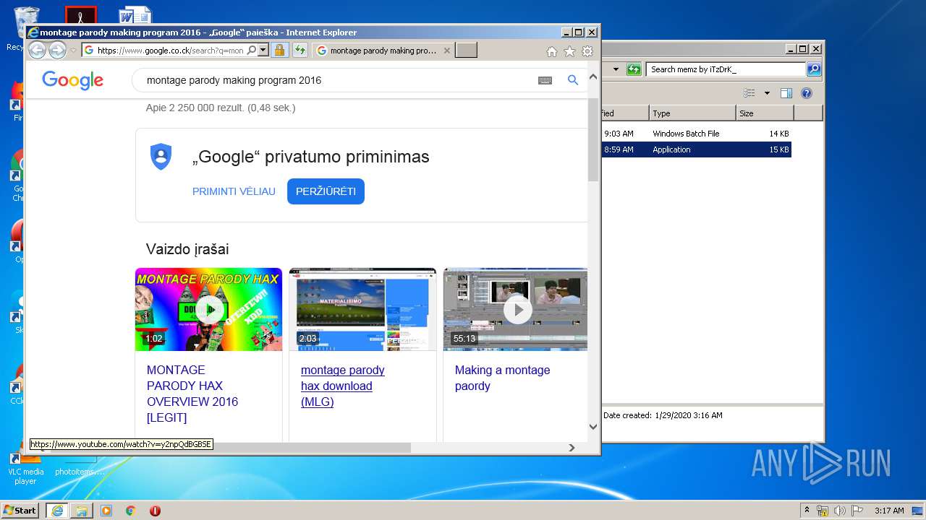
Task: Open Explorer address history dropdown
Action: (616, 69)
